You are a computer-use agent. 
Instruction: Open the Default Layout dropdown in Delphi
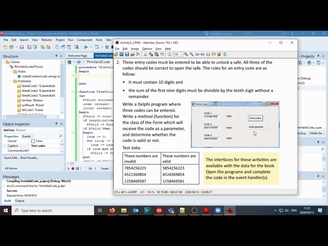[x=247, y=34]
